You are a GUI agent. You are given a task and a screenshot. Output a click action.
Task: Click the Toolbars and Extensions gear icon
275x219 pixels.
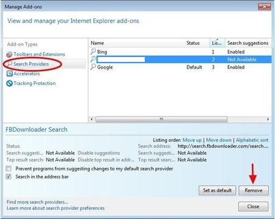coord(9,54)
